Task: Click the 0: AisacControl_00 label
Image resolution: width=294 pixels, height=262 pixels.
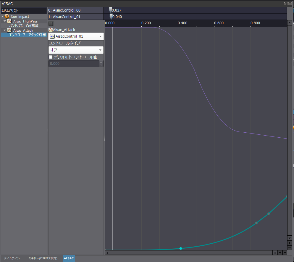Action: click(64, 10)
